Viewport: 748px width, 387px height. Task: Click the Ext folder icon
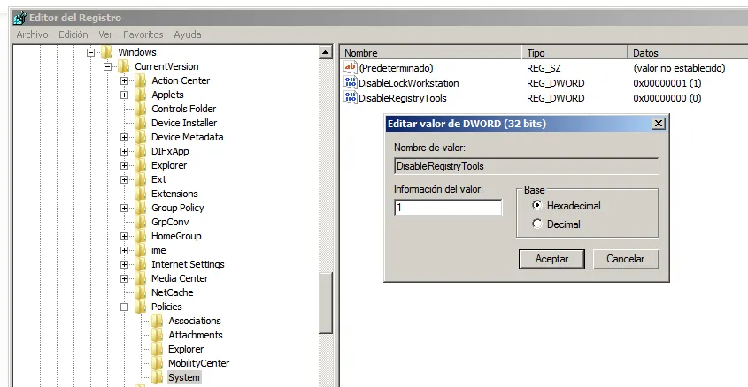140,179
